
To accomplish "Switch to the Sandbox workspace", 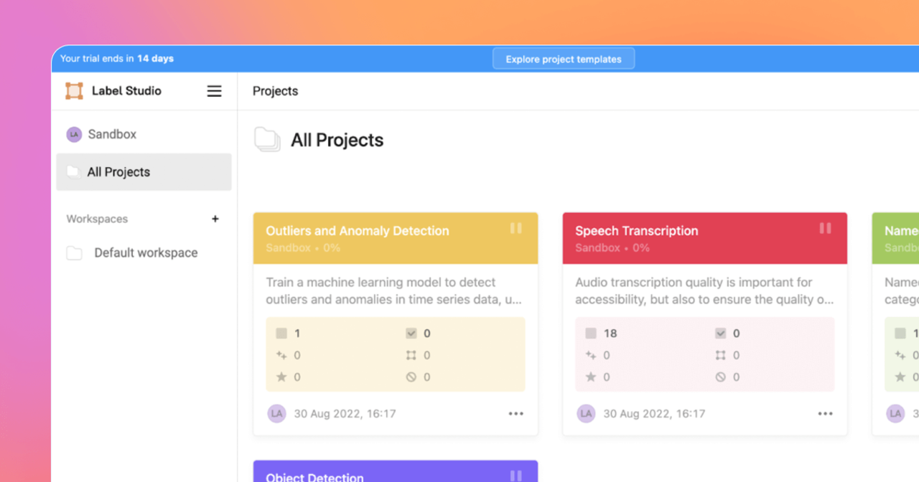I will 103,134.
